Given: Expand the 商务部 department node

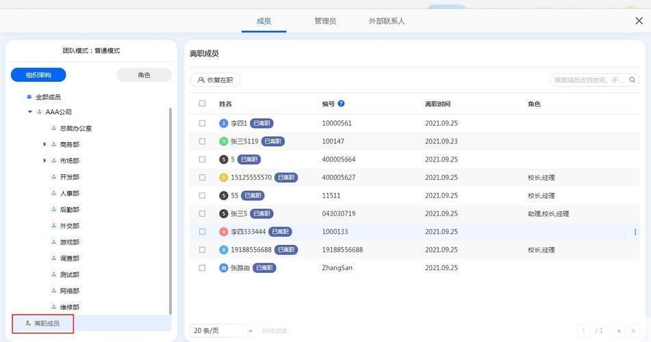Looking at the screenshot, I should [44, 144].
